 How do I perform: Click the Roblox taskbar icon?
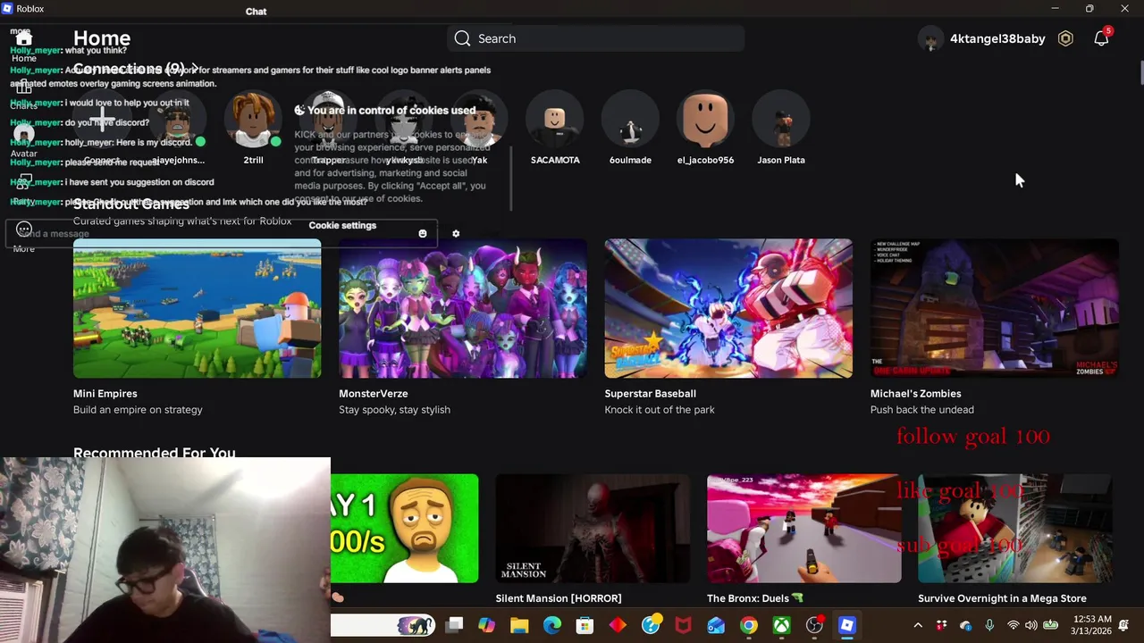(x=847, y=625)
